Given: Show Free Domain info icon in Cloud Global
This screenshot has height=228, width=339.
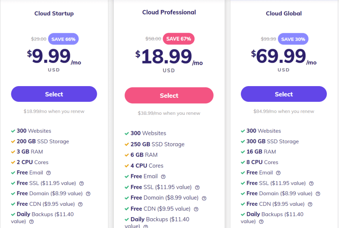Looking at the screenshot, I should point(318,194).
